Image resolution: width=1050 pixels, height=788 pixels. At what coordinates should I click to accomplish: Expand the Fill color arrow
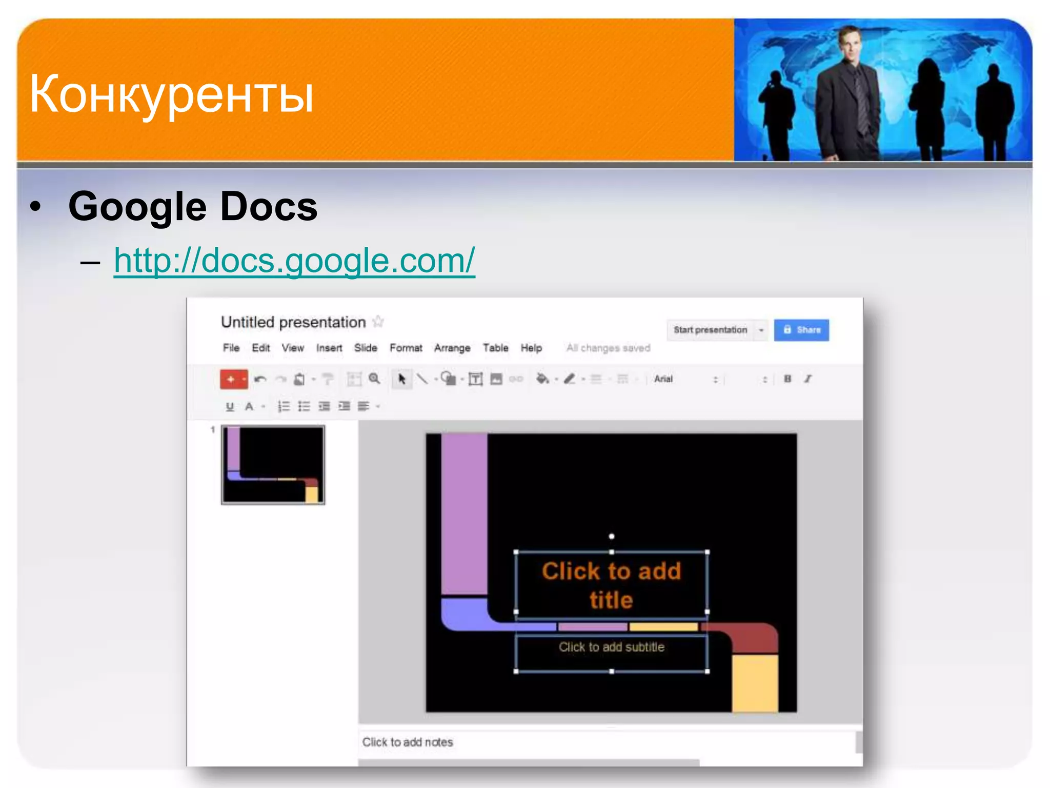point(556,380)
